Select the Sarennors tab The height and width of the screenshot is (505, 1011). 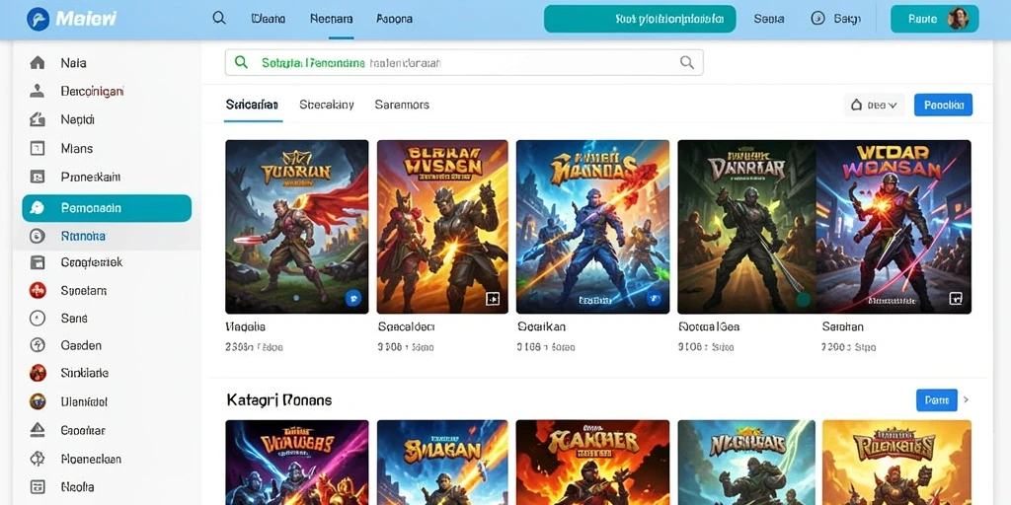pos(402,105)
